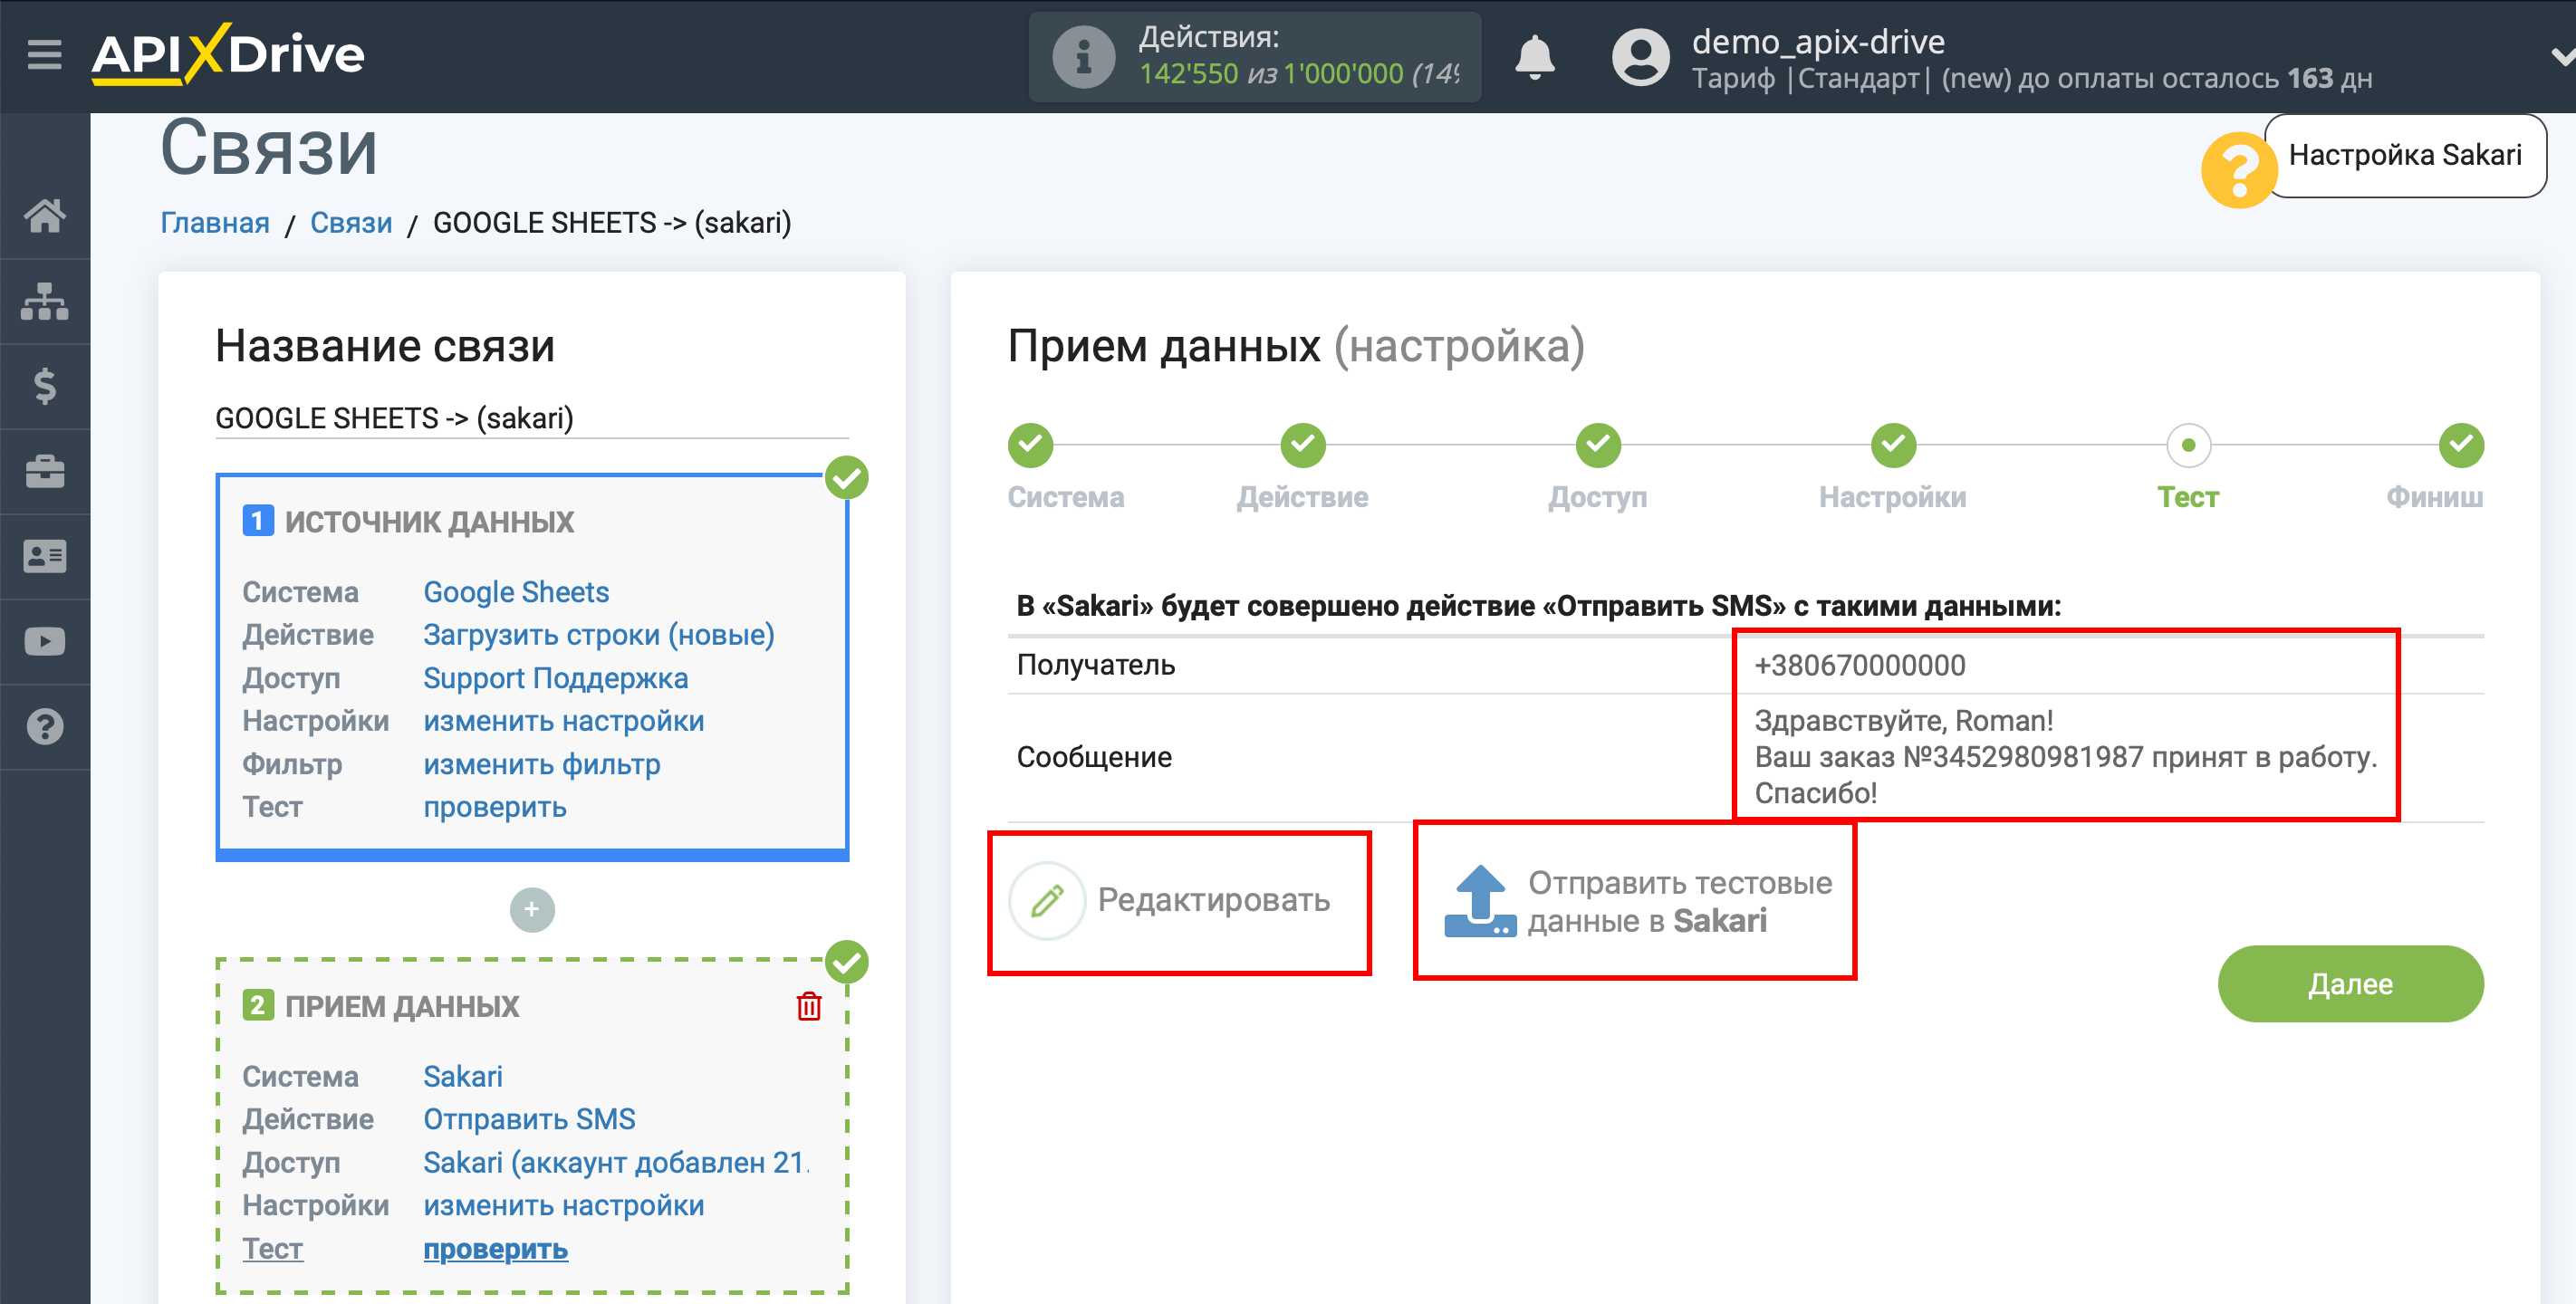Open the sidebar help question mark
Image resolution: width=2576 pixels, height=1304 pixels.
click(x=45, y=726)
